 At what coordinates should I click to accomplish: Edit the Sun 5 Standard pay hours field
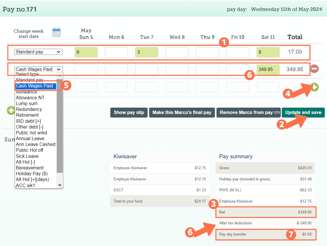86,52
